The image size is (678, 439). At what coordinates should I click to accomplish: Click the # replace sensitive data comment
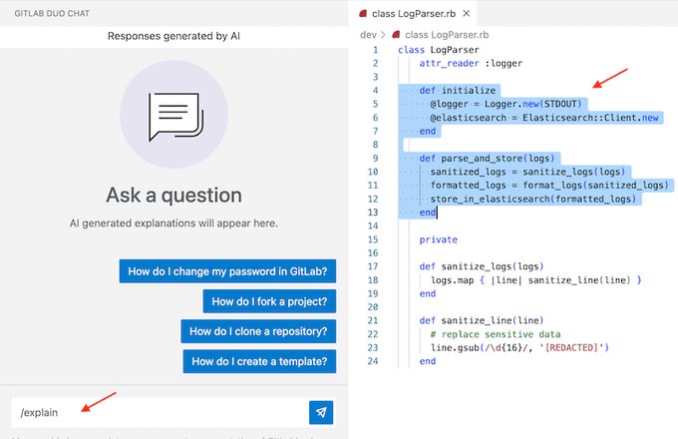pos(496,334)
